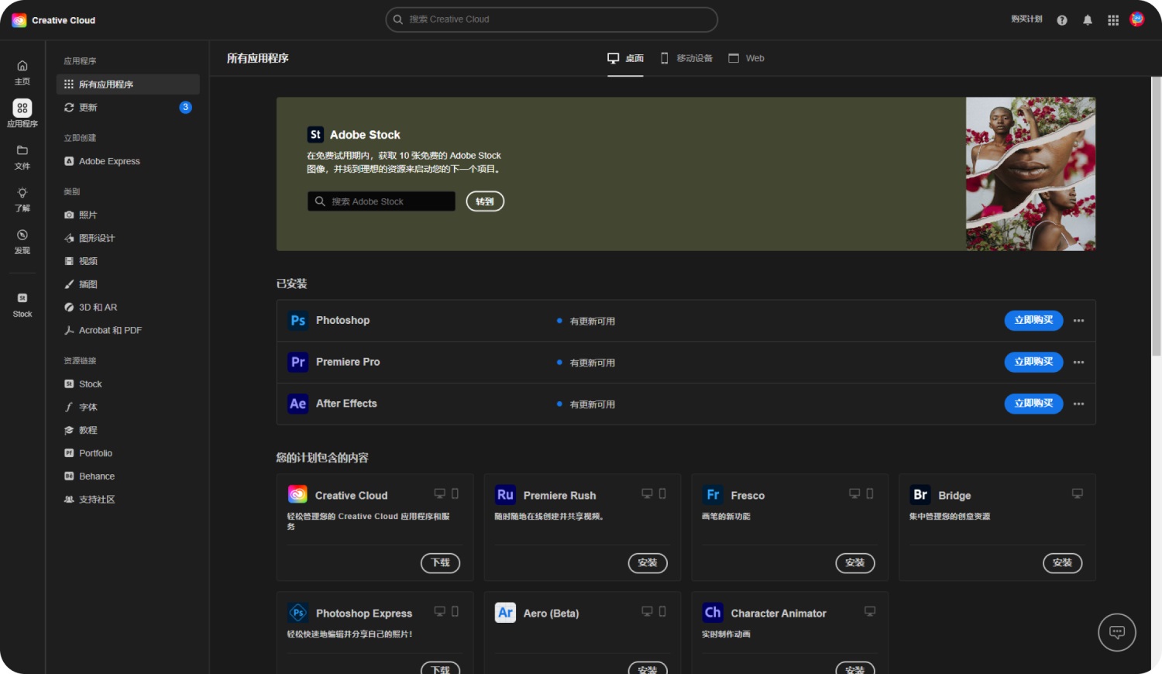
Task: Click the Premiere Rush Ru icon
Action: pos(505,495)
